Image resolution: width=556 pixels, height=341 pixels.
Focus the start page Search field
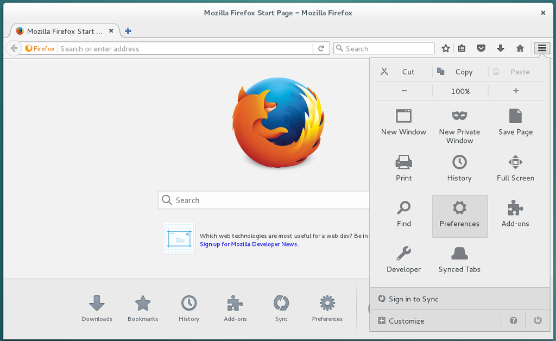[264, 200]
